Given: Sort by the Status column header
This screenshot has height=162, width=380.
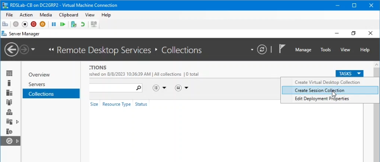Looking at the screenshot, I should coord(141,104).
